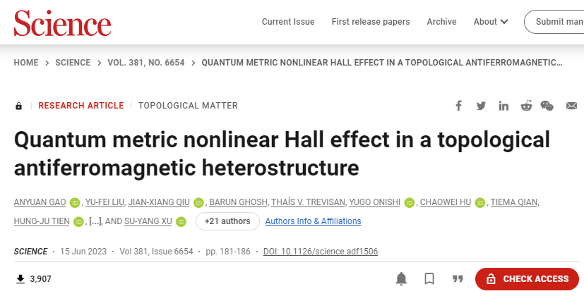The image size is (584, 296).
Task: Share article on Reddit icon
Action: [526, 106]
